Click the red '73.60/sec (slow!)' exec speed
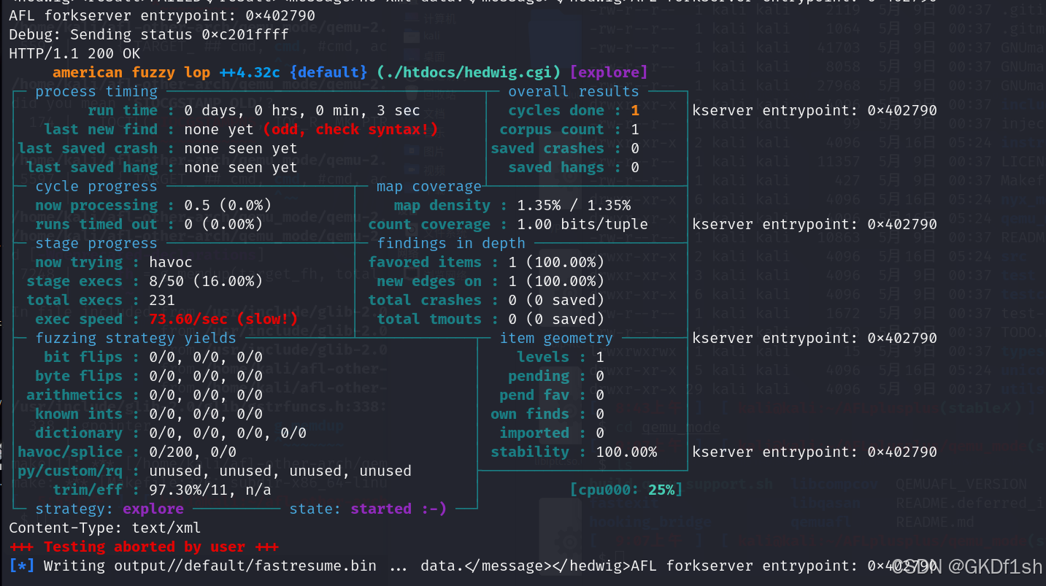Image resolution: width=1046 pixels, height=586 pixels. coord(223,319)
